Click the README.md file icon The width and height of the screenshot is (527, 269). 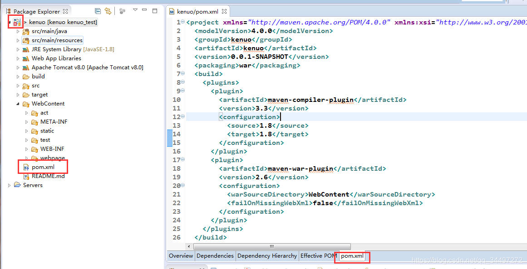pos(26,177)
